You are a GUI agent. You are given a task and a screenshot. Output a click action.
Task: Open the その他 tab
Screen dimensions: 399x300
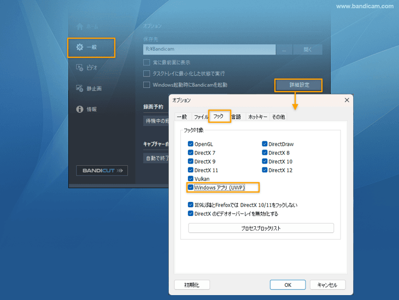(278, 117)
